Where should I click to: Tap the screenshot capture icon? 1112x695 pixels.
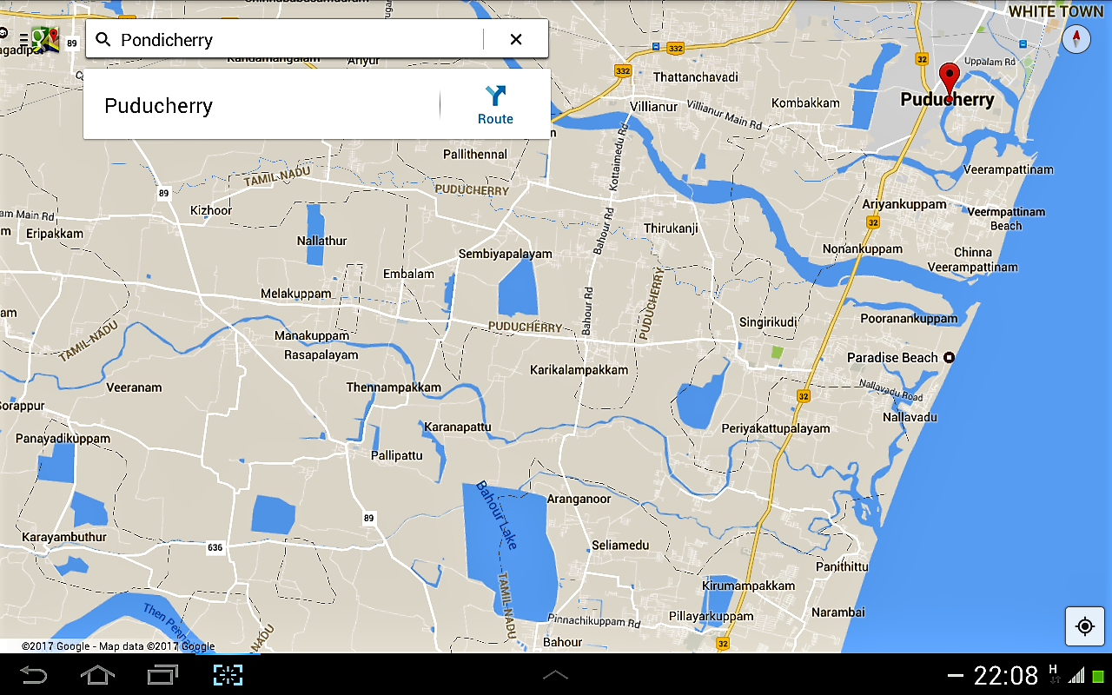(228, 675)
